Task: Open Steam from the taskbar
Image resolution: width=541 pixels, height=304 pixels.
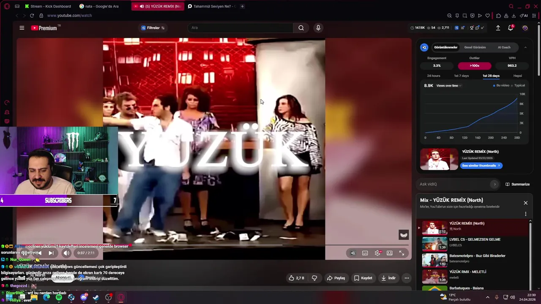Action: pyautogui.click(x=96, y=297)
